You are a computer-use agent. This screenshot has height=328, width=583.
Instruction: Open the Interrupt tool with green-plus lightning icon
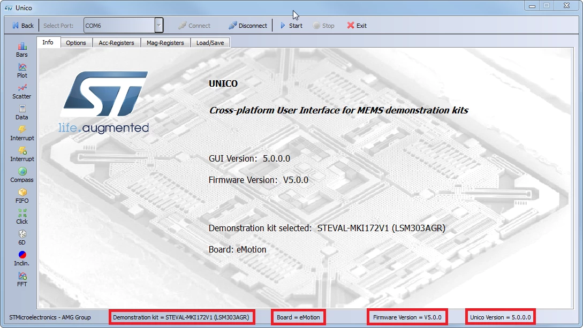click(x=21, y=154)
